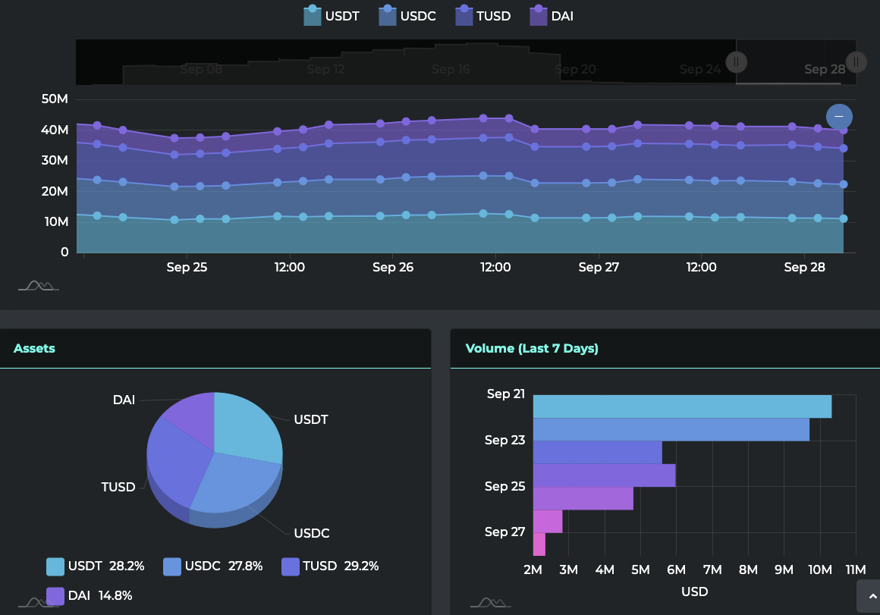Image resolution: width=880 pixels, height=615 pixels.
Task: Click the zoom-out minus button on chart
Action: (x=839, y=116)
